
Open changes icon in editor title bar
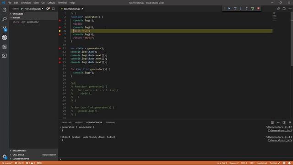click(278, 9)
